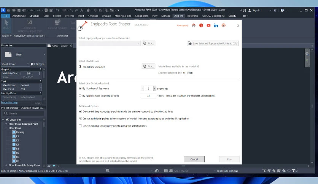Viewport: 318px width, 184px height.
Task: Collapse the Floor Plans tree node
Action: coord(6,128)
